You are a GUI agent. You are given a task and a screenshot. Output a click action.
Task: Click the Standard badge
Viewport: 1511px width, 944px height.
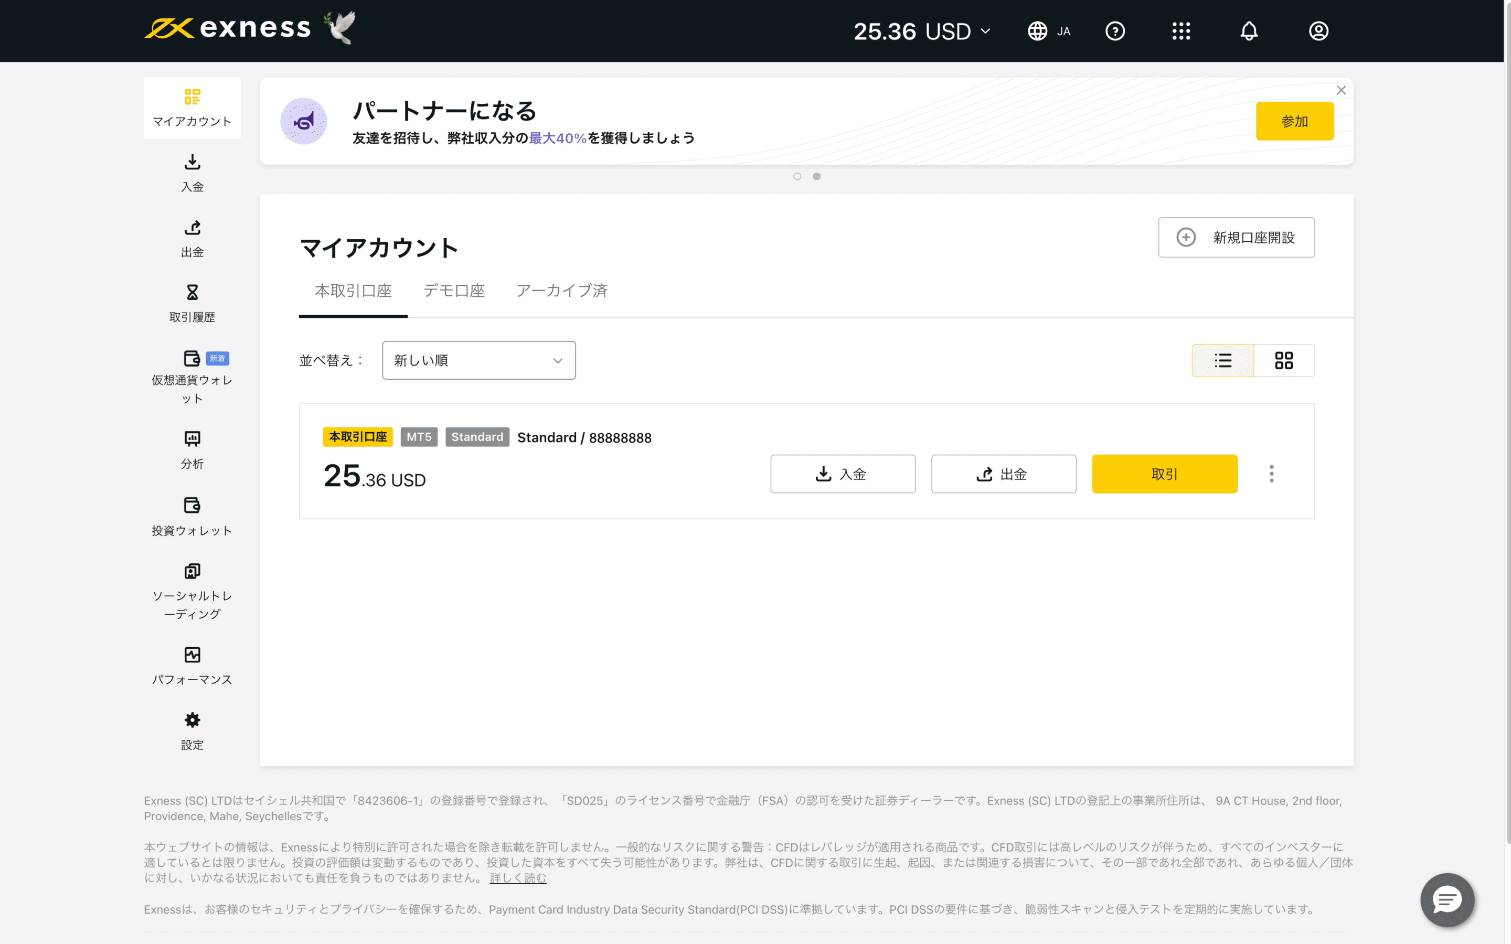(x=477, y=437)
